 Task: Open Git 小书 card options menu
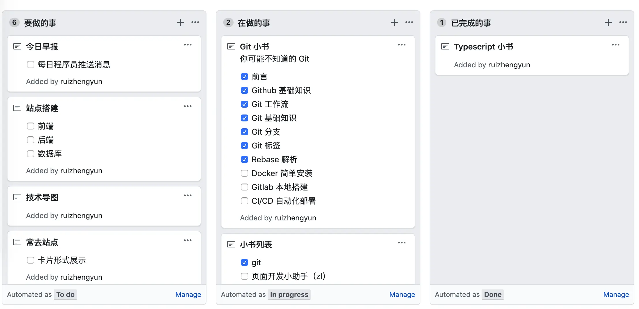tap(401, 45)
